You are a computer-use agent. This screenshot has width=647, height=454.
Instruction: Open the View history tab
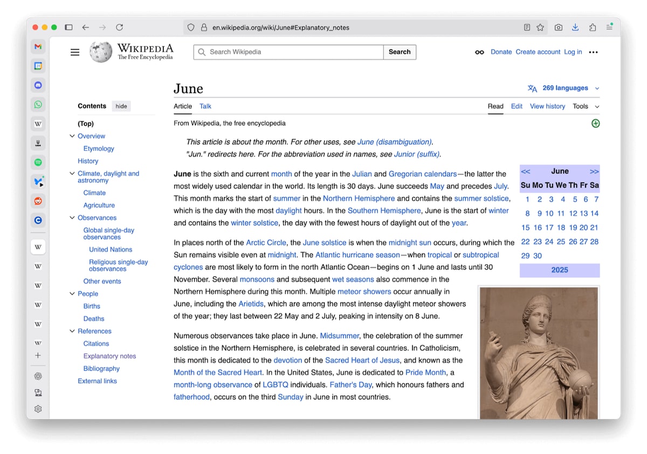547,106
